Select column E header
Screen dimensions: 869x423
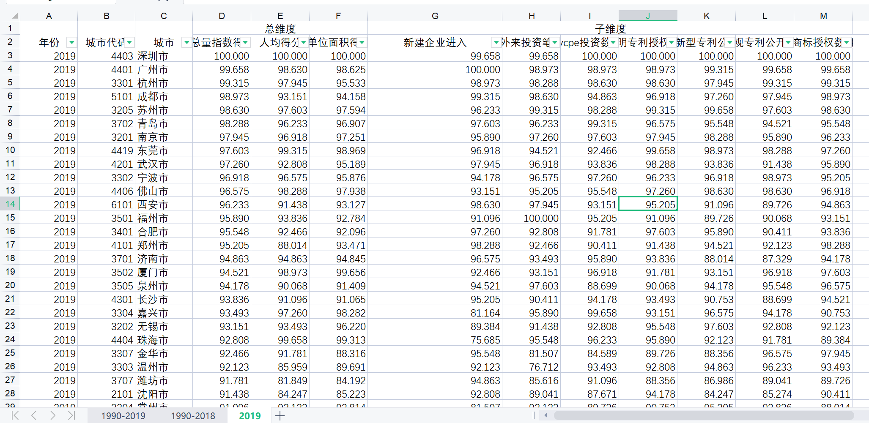(x=280, y=16)
